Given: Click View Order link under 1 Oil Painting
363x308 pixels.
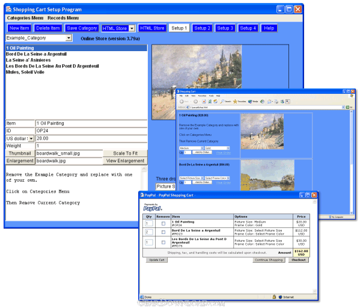Looking at the screenshot, I should point(223,152).
